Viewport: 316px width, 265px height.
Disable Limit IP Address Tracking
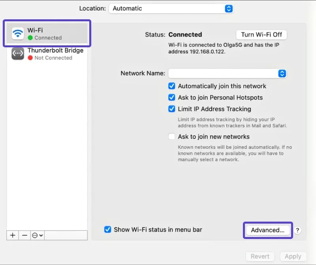click(x=172, y=109)
